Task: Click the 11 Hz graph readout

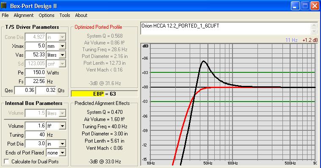Action: (x=291, y=40)
